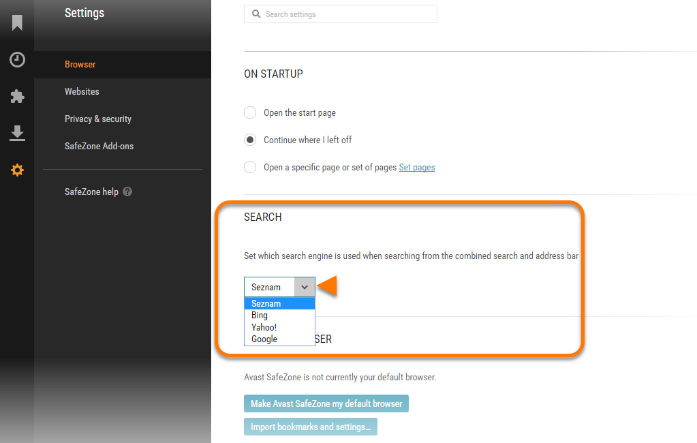Select Continue where I left off
Image resolution: width=697 pixels, height=443 pixels.
click(250, 140)
